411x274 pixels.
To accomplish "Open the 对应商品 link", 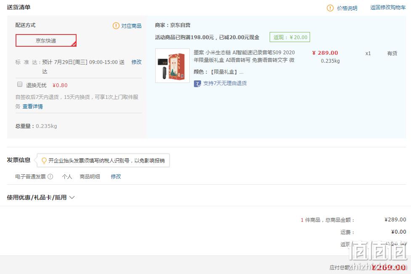I will tap(131, 26).
